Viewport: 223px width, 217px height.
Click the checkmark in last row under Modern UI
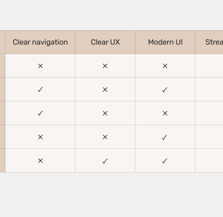point(165,161)
